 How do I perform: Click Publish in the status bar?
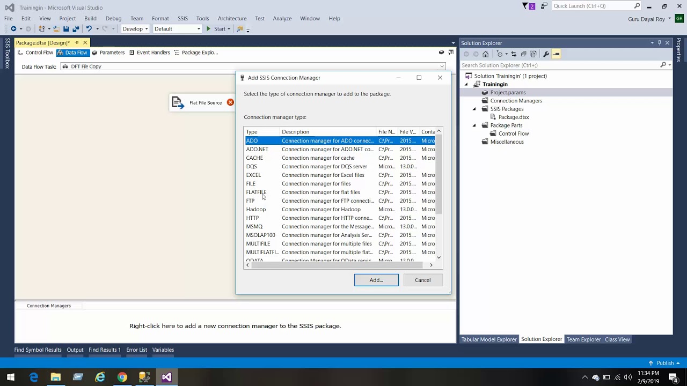pyautogui.click(x=664, y=363)
